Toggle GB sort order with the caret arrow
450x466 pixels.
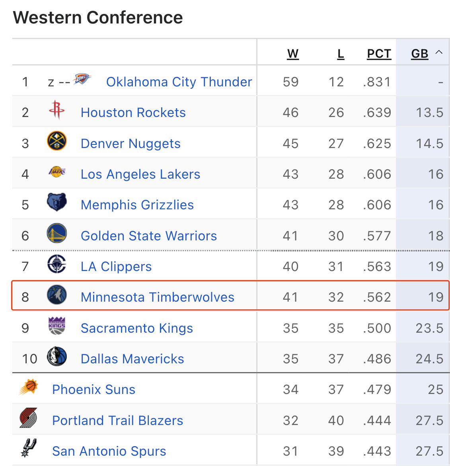(439, 53)
